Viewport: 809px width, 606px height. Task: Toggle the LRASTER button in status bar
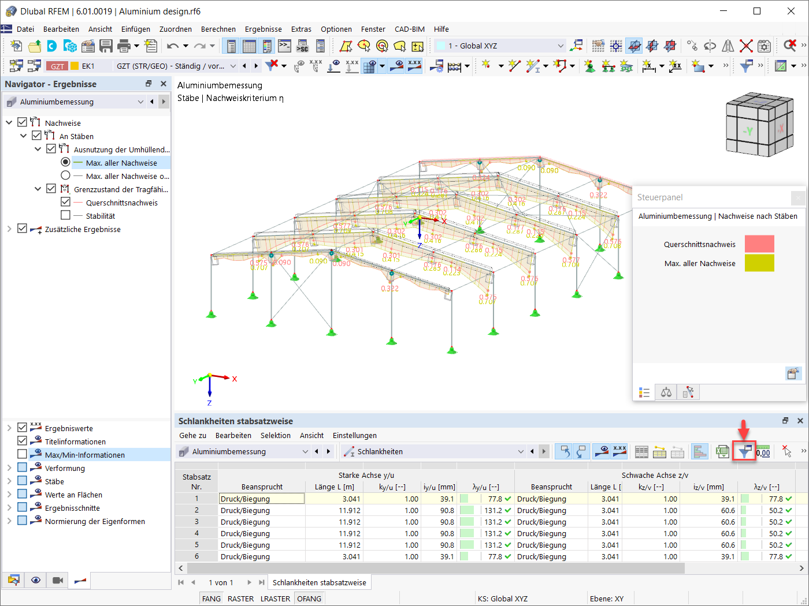click(x=276, y=598)
